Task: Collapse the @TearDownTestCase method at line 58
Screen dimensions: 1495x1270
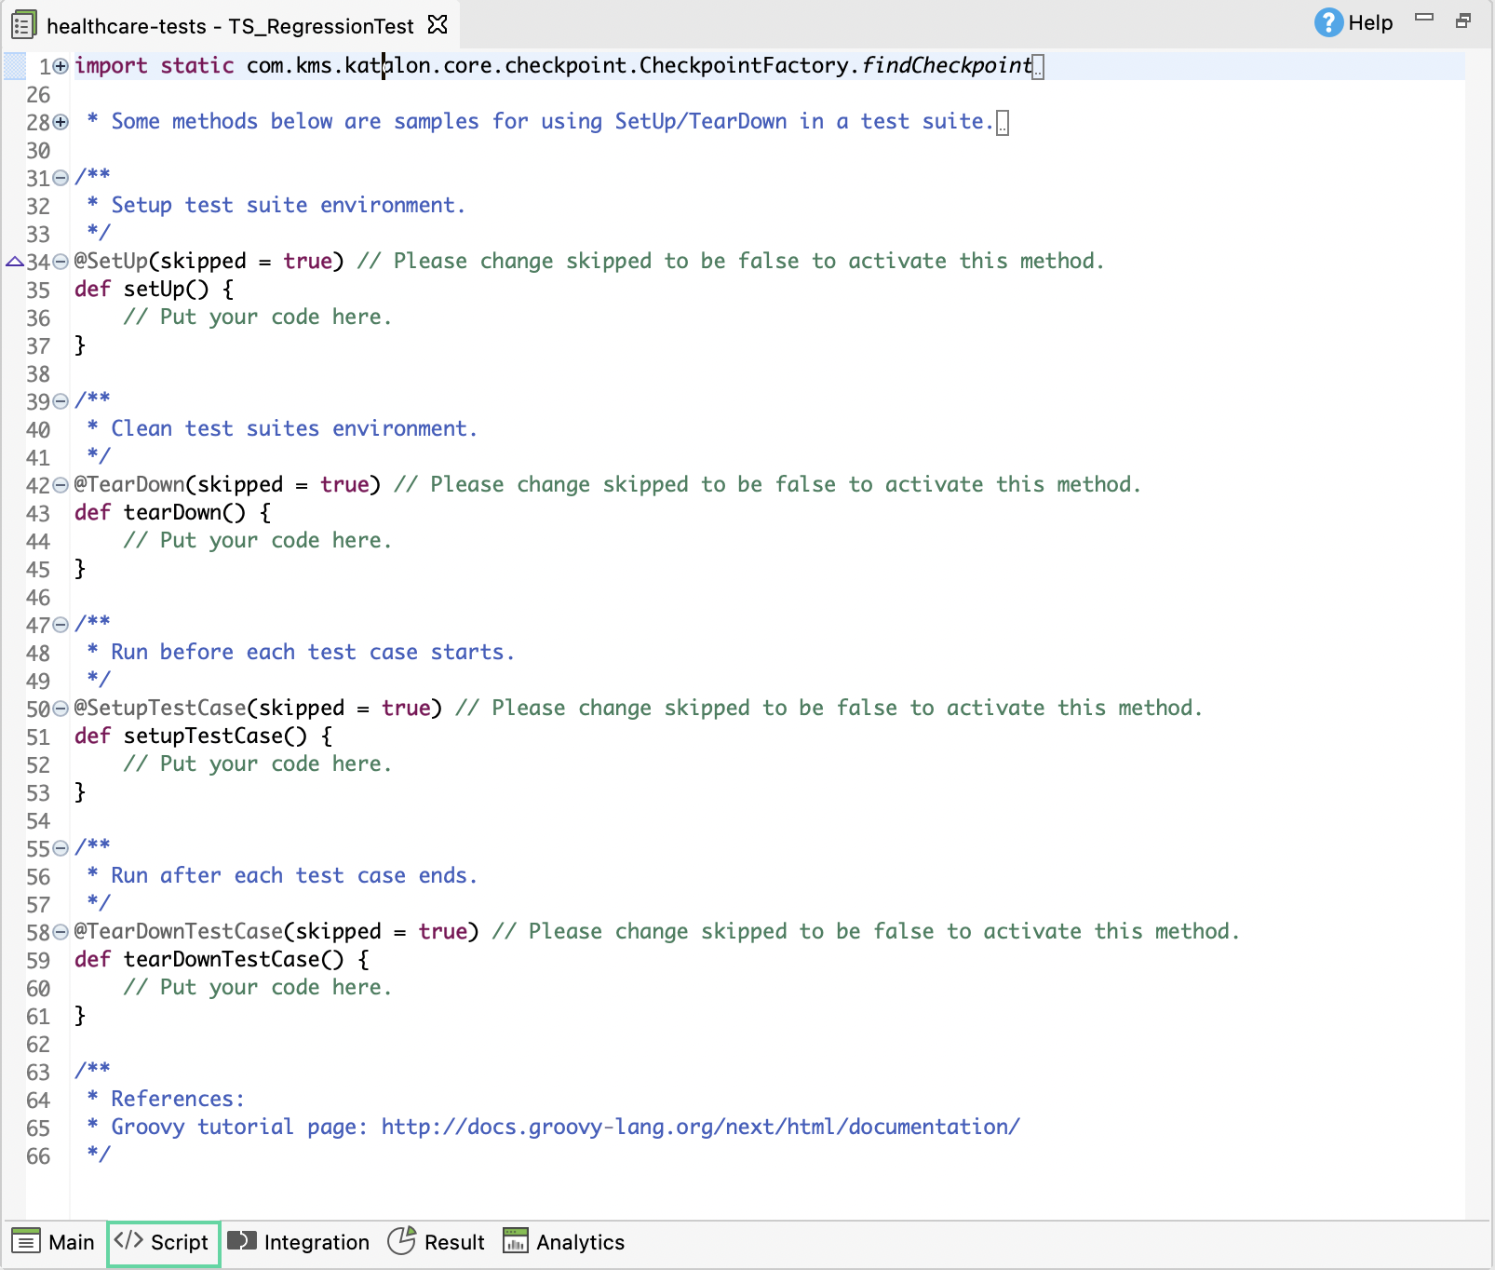Action: pos(61,932)
